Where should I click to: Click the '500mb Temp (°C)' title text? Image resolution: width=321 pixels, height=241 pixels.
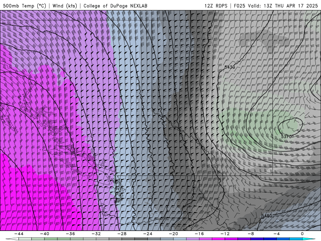24,6
